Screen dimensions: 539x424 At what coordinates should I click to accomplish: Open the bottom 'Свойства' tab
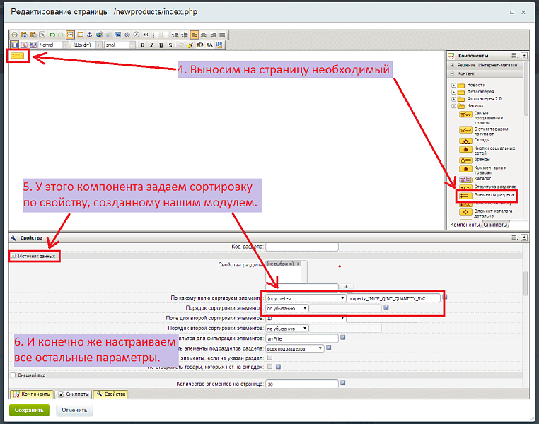110,394
